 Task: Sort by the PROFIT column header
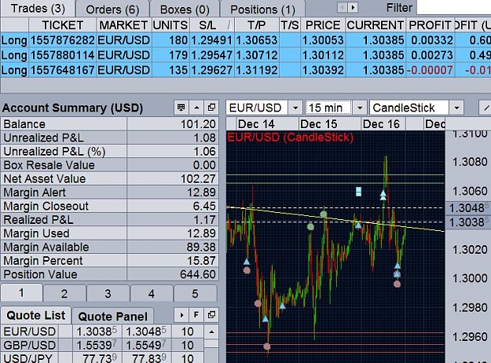430,25
